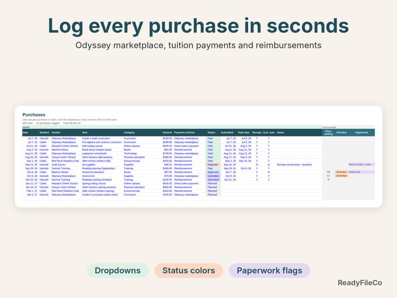Click the $165.00 amount cell
397x298 pixels.
click(167, 194)
